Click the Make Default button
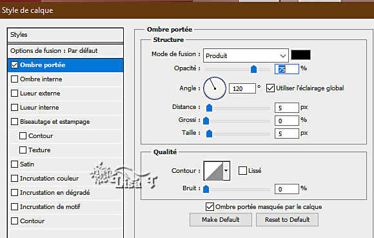374x238 pixels. click(x=221, y=219)
